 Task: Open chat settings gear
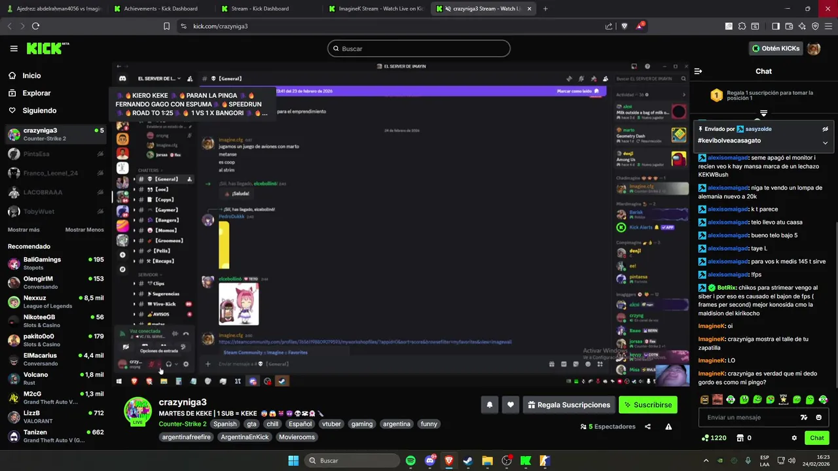pos(794,438)
